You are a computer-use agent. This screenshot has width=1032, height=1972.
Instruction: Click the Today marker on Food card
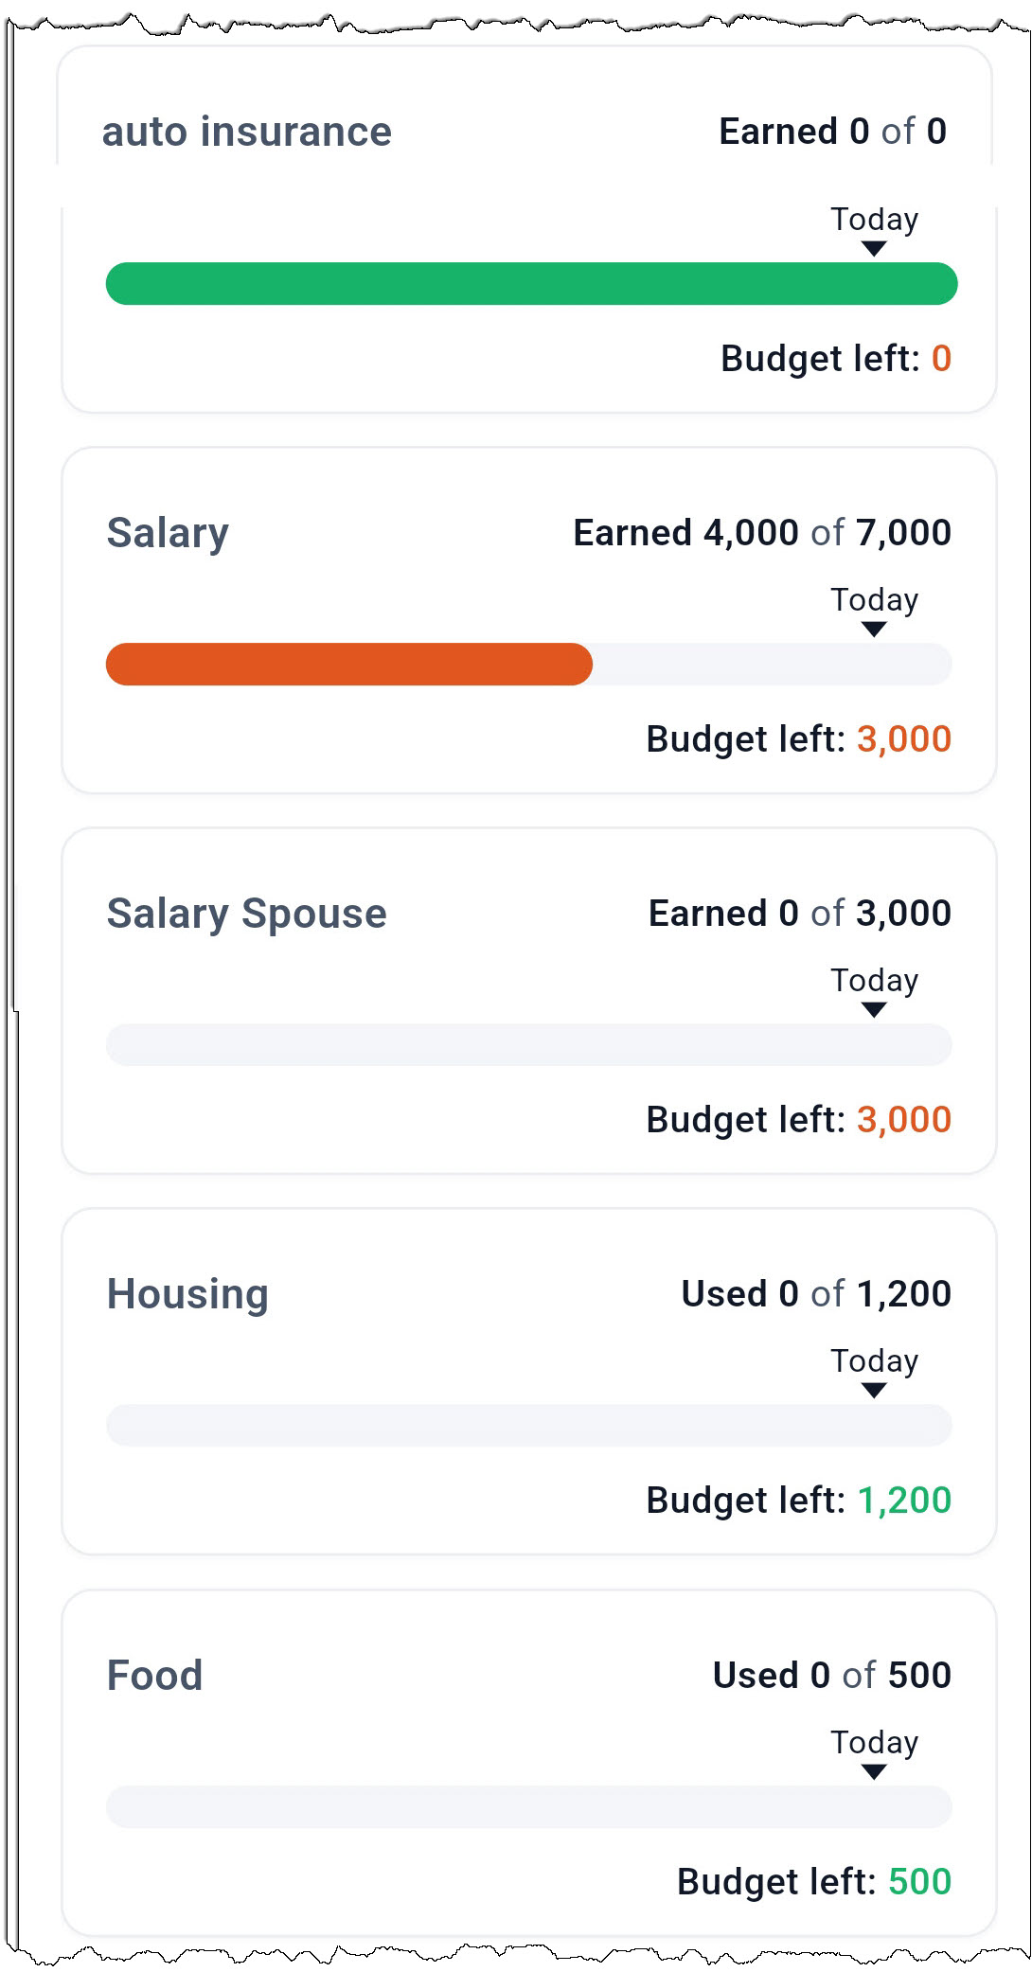874,1752
